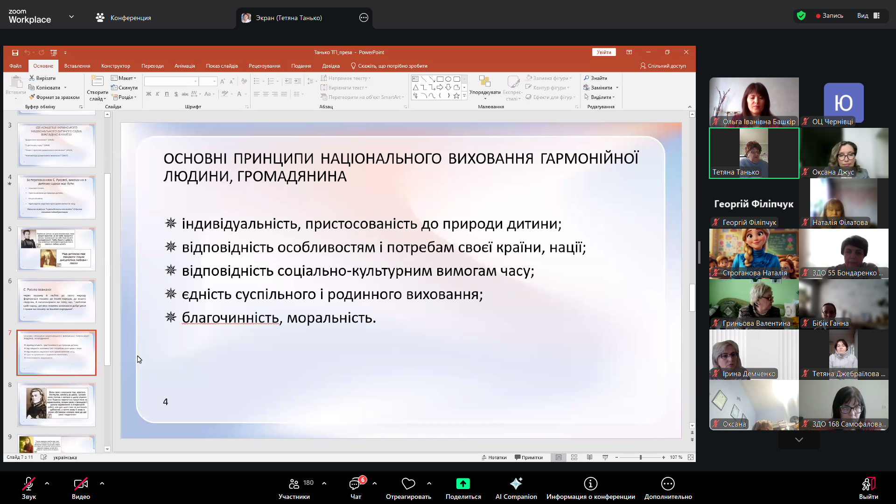Viewport: 896px width, 504px height.
Task: Click the Выйти leave meeting button
Action: (x=868, y=488)
